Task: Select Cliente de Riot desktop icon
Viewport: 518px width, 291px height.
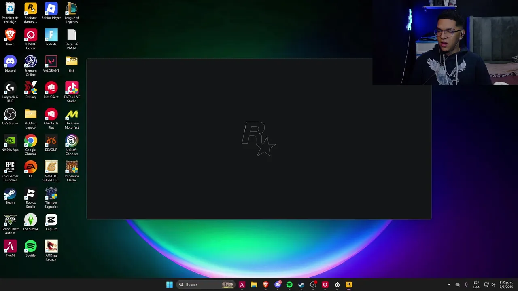Action: (x=51, y=118)
